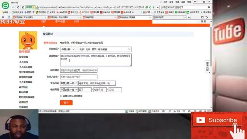Close the active 收货地址 tab
This screenshot has height=139, width=247.
150,17
